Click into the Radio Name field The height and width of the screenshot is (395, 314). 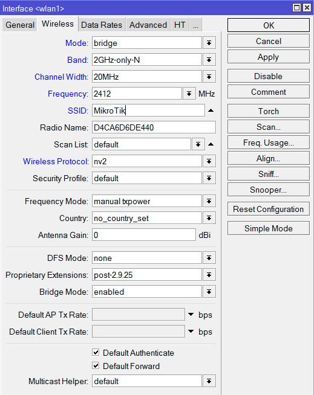(154, 127)
